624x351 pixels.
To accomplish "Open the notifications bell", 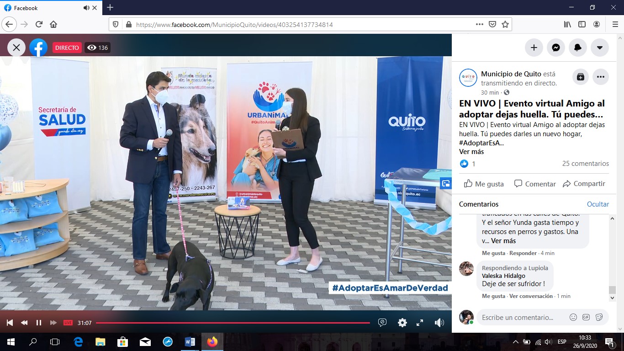I will 578,48.
